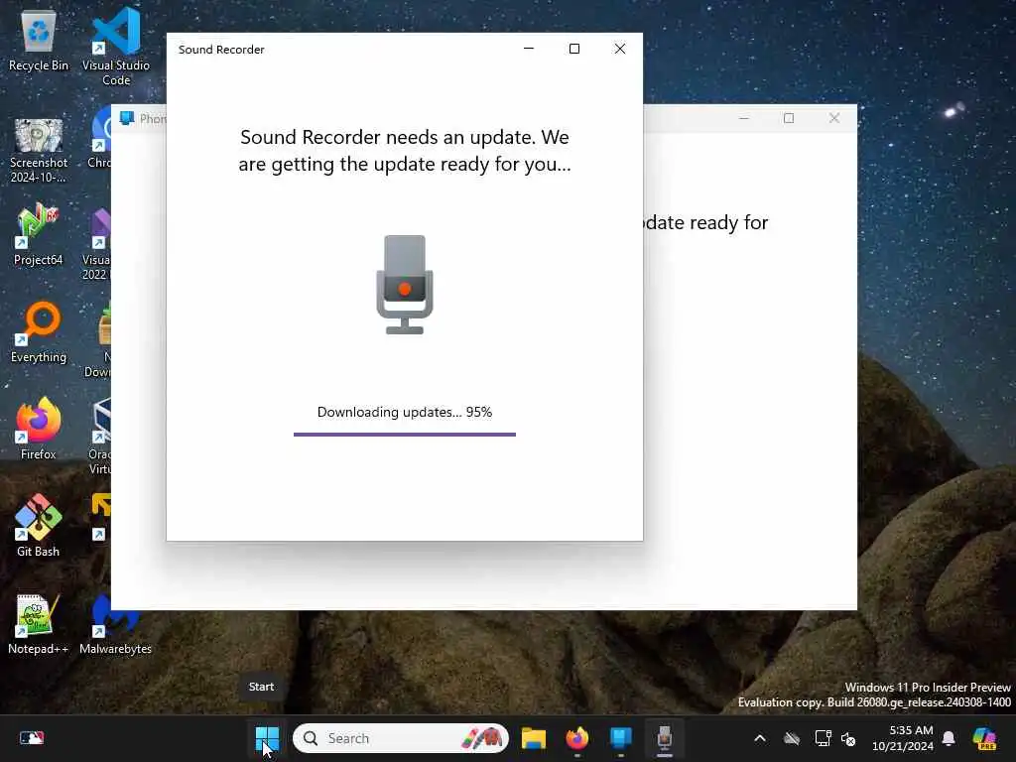The image size is (1016, 762).
Task: Launch the Everything search shortcut
Action: coord(39,332)
